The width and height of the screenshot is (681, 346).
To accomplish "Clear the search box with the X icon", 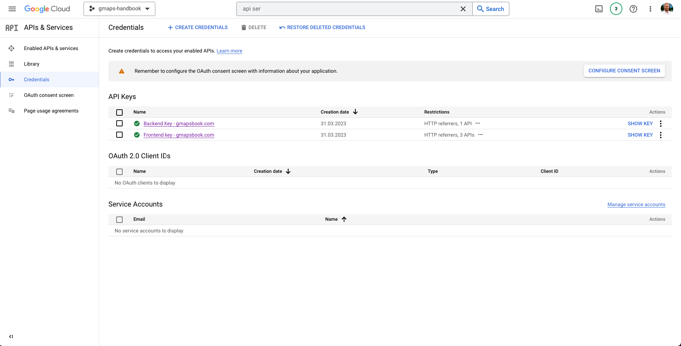I will [463, 9].
